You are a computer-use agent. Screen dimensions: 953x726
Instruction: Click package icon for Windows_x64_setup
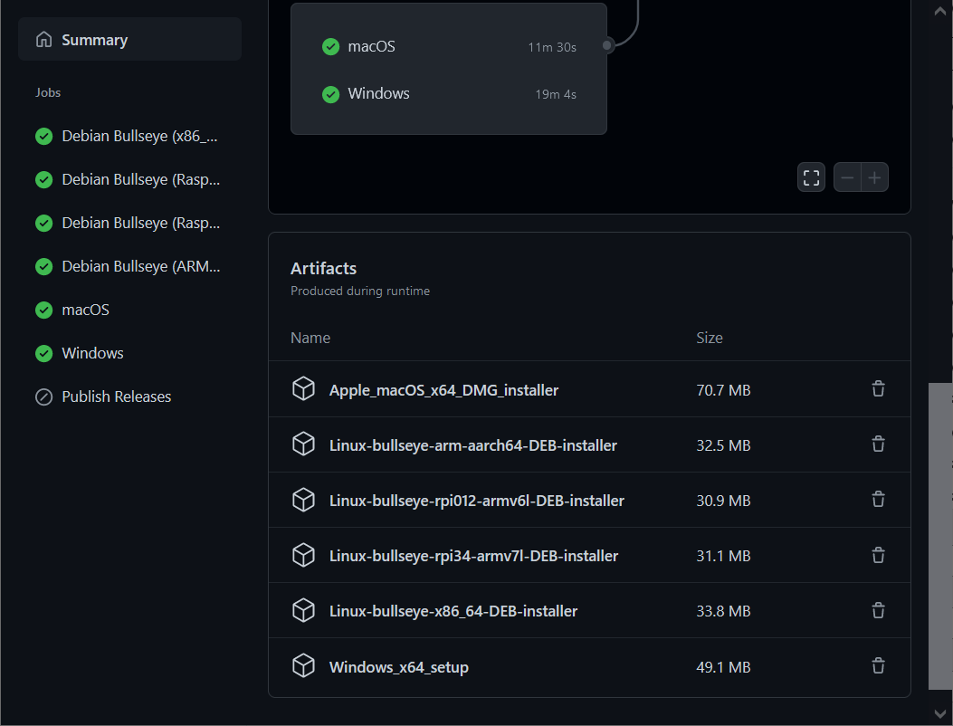[x=303, y=666]
